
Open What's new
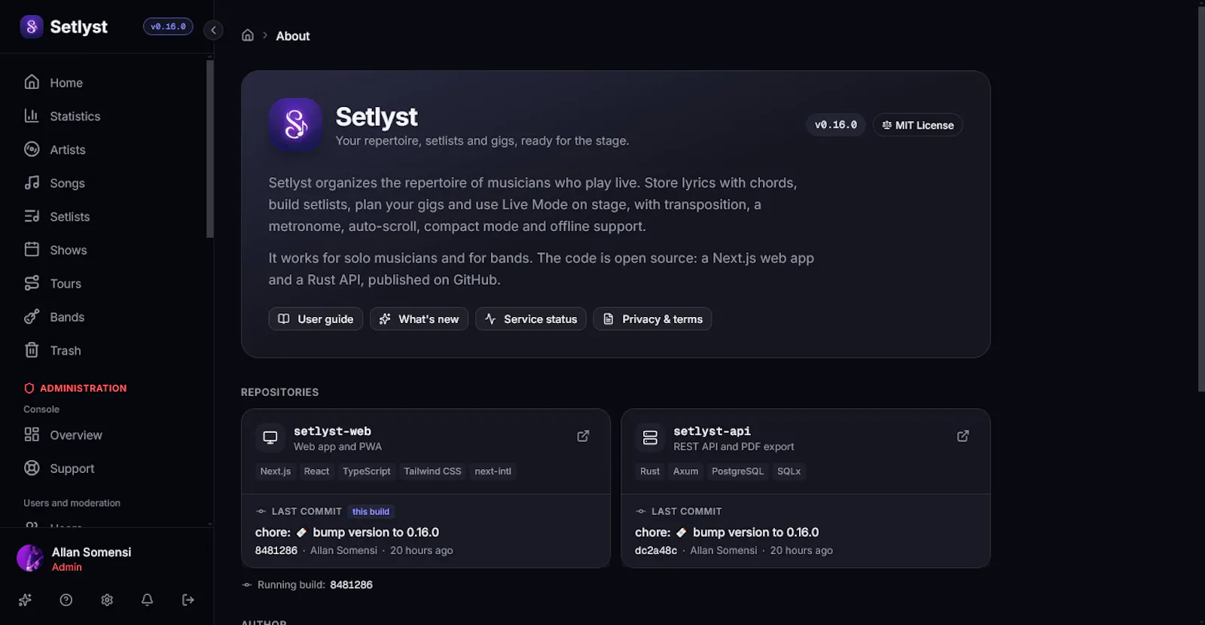[x=419, y=319]
